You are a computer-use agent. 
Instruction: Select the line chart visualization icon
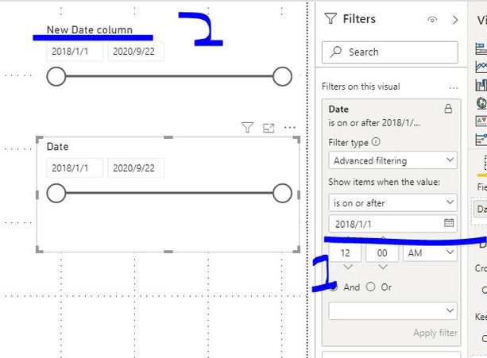pyautogui.click(x=481, y=67)
